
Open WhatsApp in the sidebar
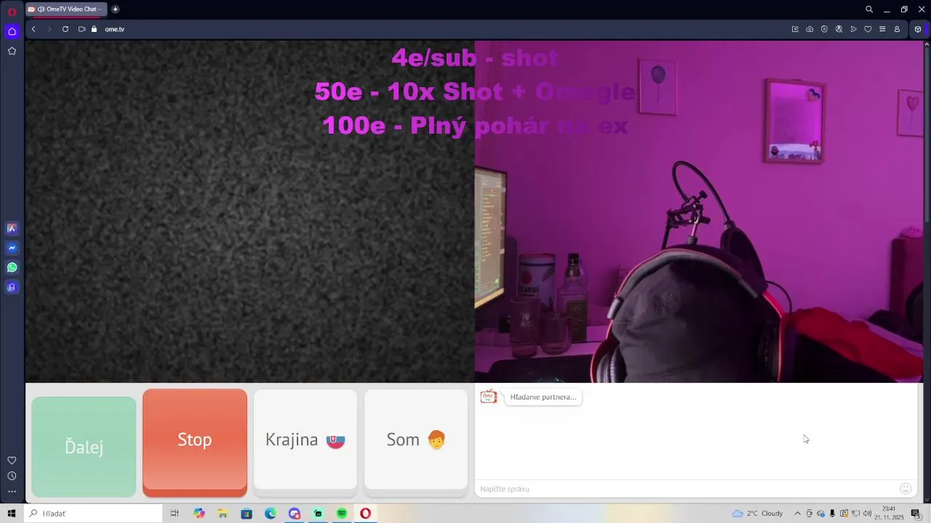[x=12, y=267]
